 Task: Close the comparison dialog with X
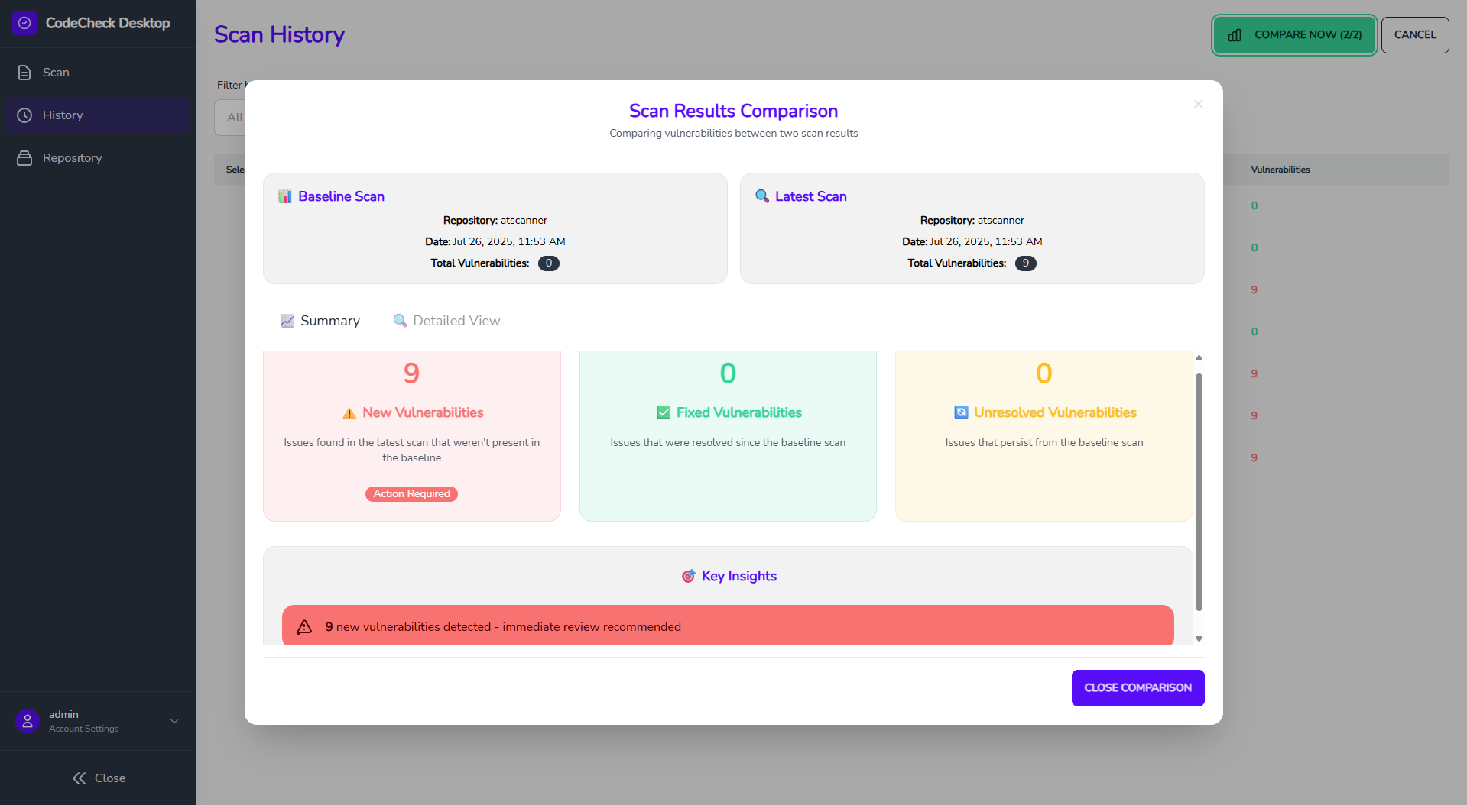click(x=1198, y=104)
